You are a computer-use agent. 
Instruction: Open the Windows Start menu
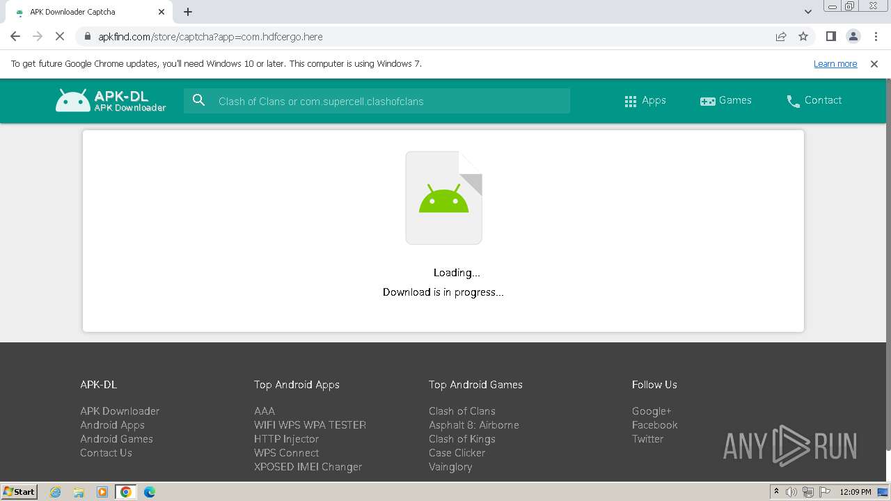(x=19, y=491)
